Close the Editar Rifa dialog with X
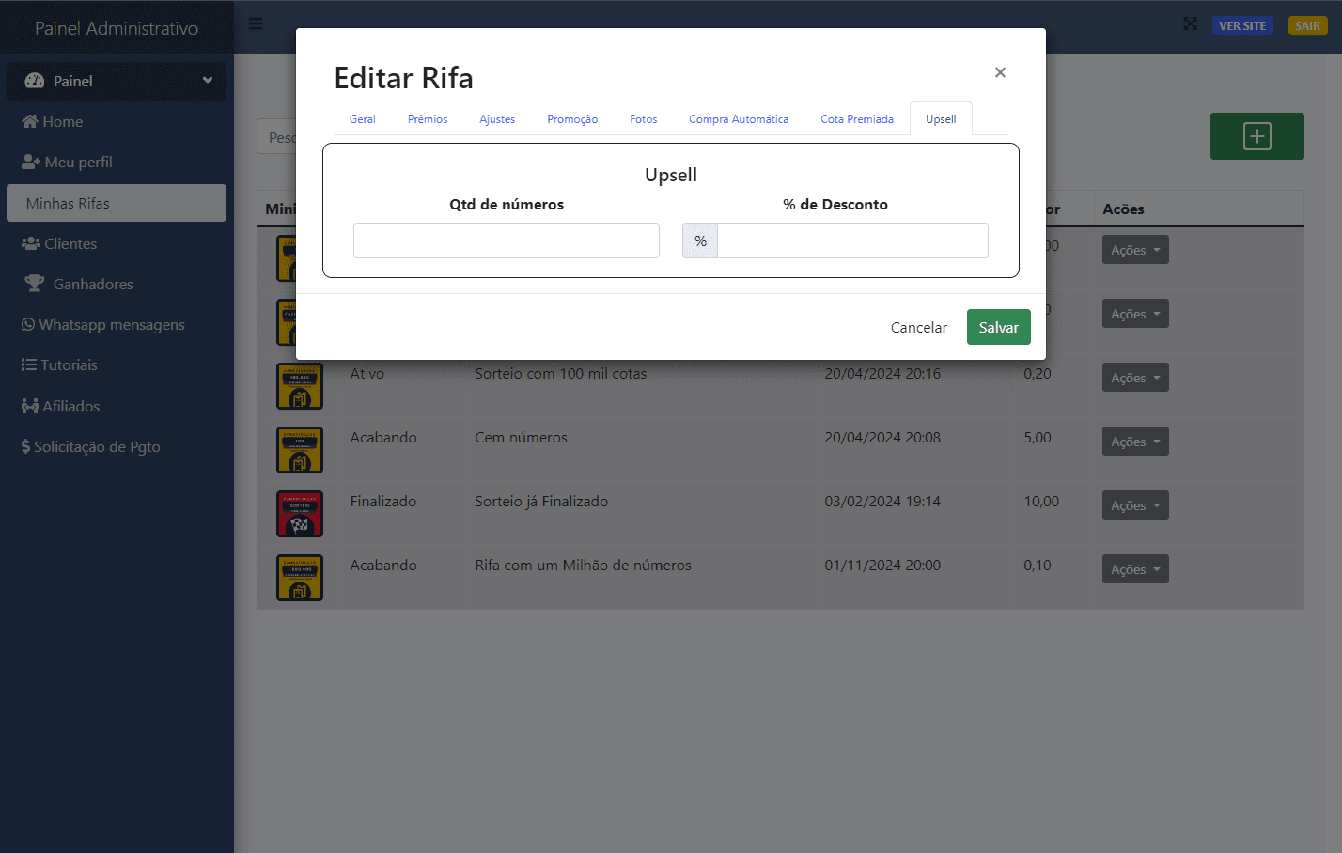Screen dimensions: 1342x853 [x=1000, y=72]
